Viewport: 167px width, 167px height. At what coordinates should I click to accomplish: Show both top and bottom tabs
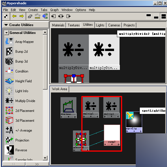pyautogui.click(x=164, y=17)
